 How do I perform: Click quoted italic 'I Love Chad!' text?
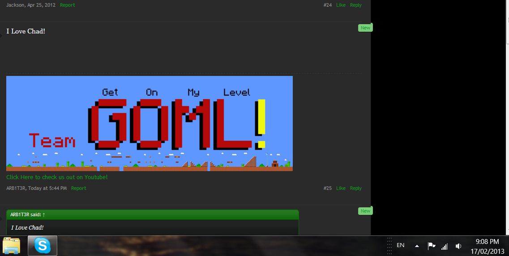coord(27,227)
